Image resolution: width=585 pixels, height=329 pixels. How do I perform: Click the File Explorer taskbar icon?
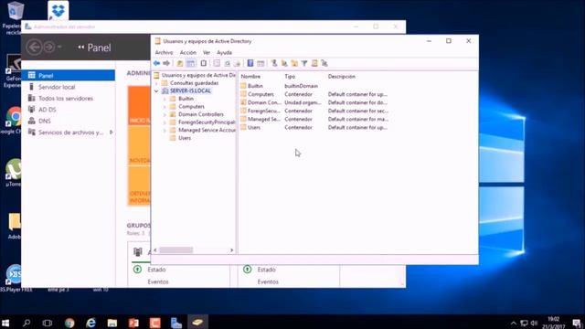point(112,323)
